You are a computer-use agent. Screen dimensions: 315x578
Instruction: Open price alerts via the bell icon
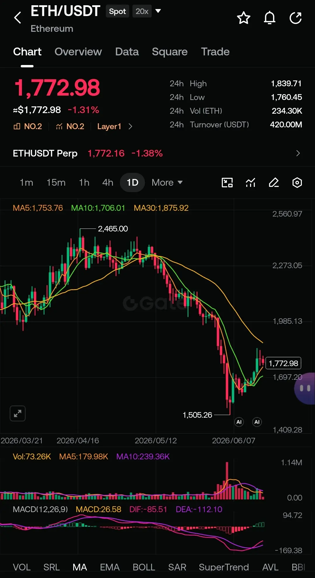(269, 18)
